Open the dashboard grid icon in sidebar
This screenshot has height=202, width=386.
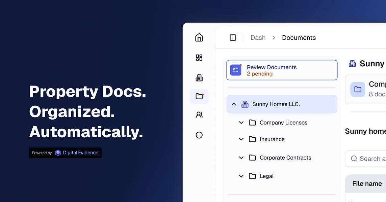coord(199,58)
